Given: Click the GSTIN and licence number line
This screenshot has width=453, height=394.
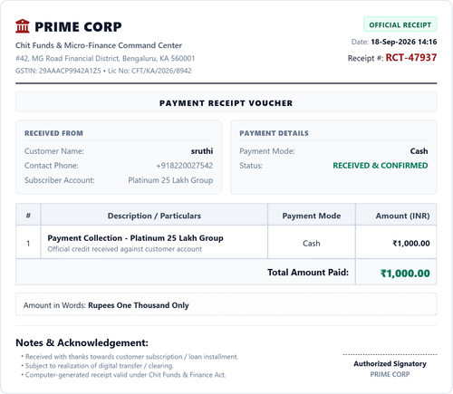Looking at the screenshot, I should [103, 71].
